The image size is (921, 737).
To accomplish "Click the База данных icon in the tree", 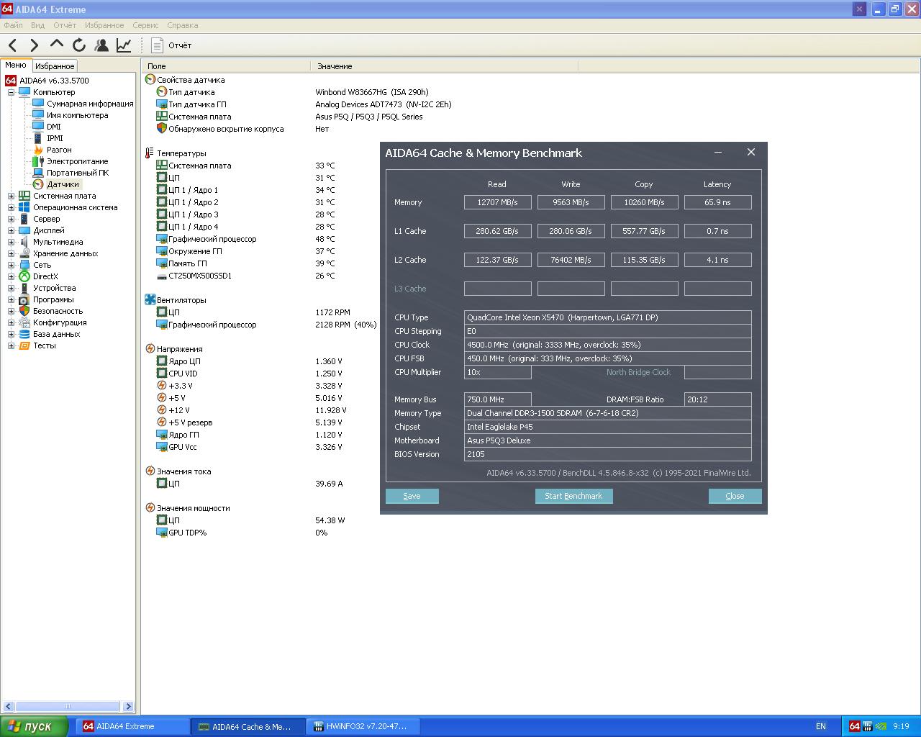I will pos(24,334).
